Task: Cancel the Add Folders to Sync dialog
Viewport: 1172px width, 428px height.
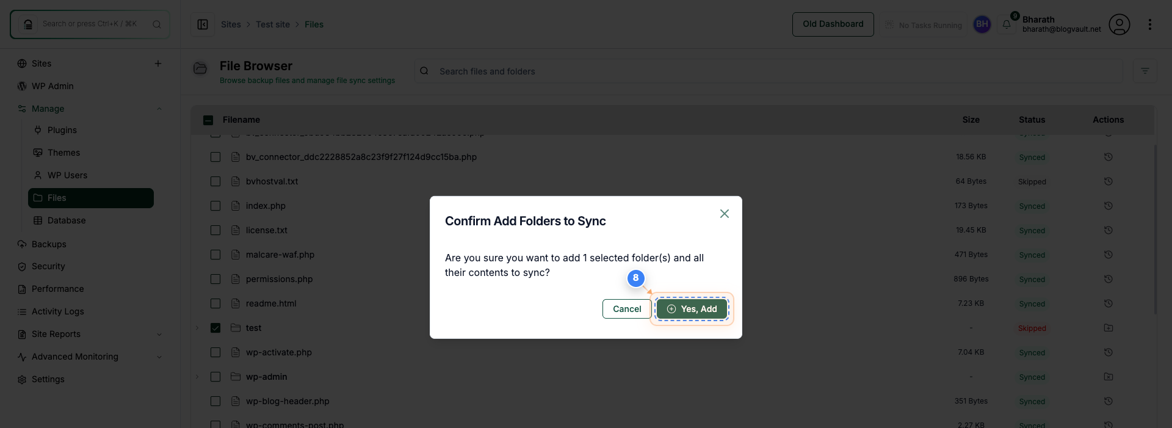Action: tap(627, 309)
